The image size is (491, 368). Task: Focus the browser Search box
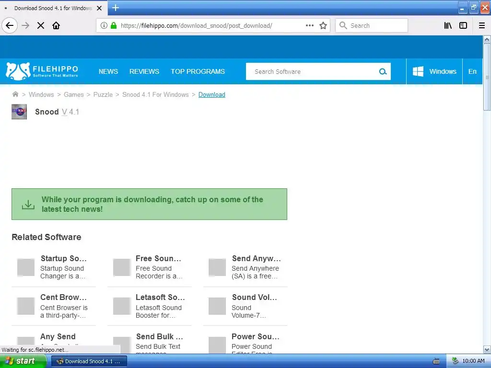(x=372, y=25)
